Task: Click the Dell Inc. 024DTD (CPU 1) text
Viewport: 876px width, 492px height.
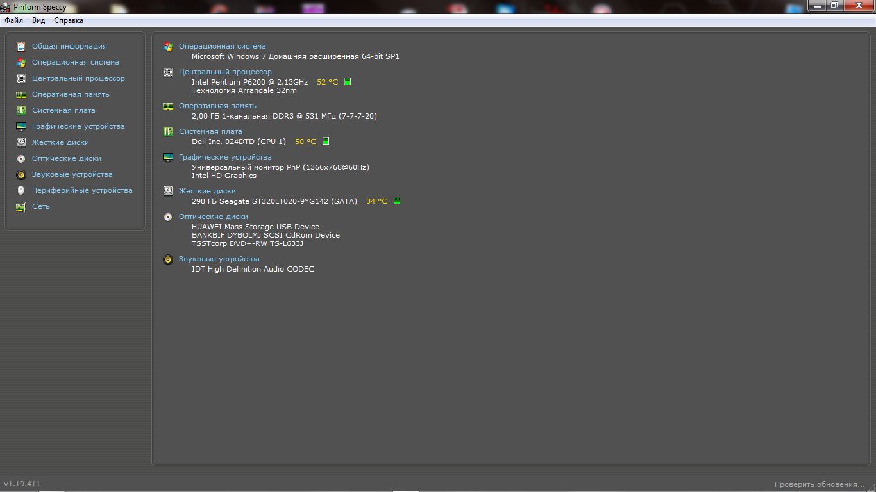Action: (x=239, y=142)
